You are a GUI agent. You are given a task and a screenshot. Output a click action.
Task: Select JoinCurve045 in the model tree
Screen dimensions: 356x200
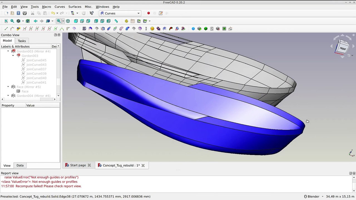(x=36, y=60)
